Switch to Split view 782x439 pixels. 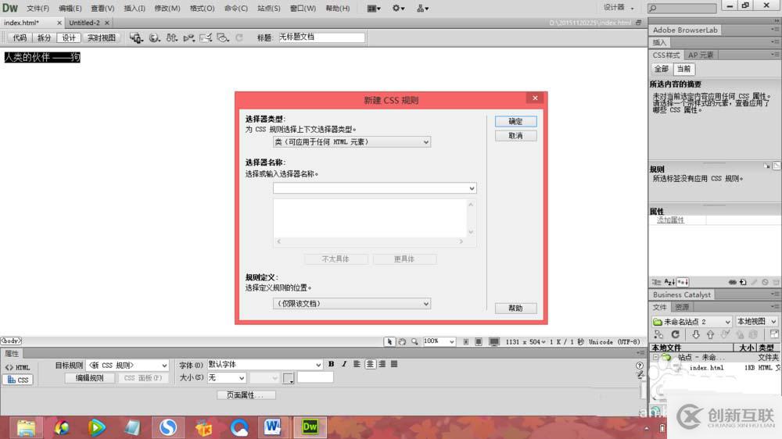point(44,37)
